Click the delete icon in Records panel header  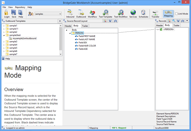click(169, 21)
